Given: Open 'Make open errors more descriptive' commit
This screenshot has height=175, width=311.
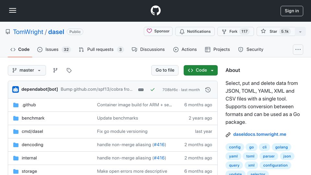Looking at the screenshot, I should point(132,171).
